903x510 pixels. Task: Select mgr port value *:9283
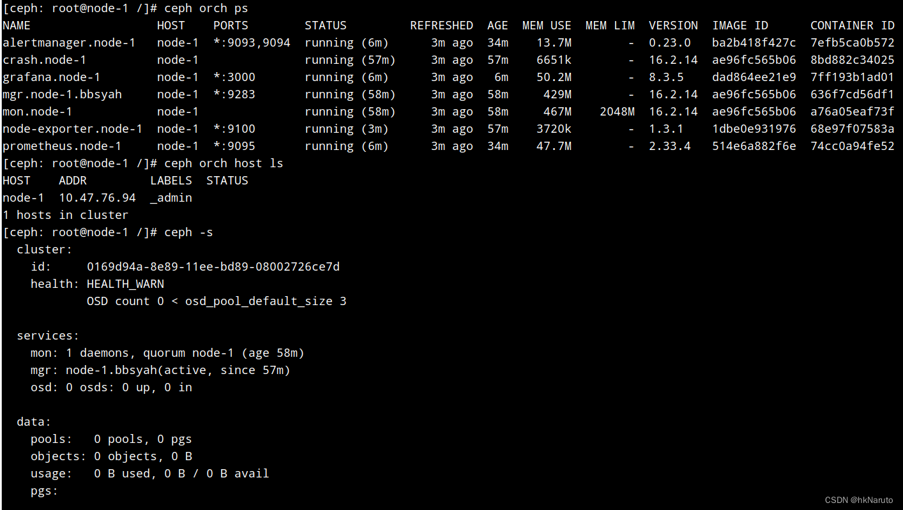[234, 94]
